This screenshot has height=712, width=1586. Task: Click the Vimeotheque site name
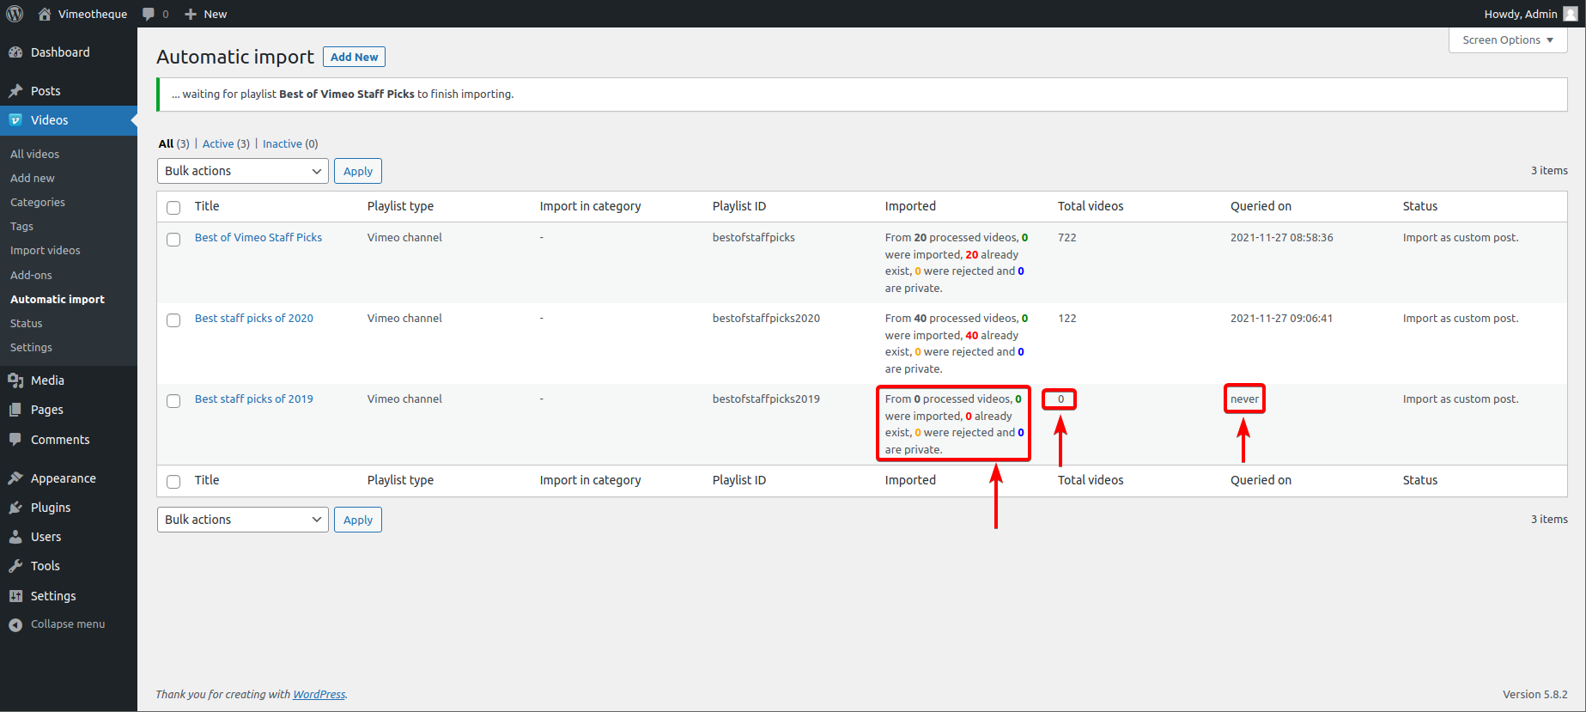point(93,14)
